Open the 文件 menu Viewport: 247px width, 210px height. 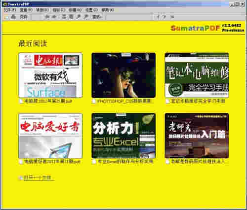pos(9,10)
